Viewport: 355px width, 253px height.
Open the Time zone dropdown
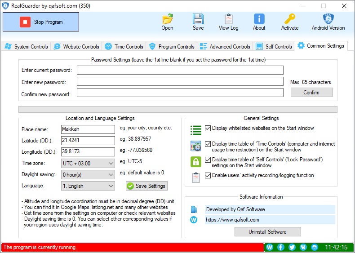[x=88, y=164]
